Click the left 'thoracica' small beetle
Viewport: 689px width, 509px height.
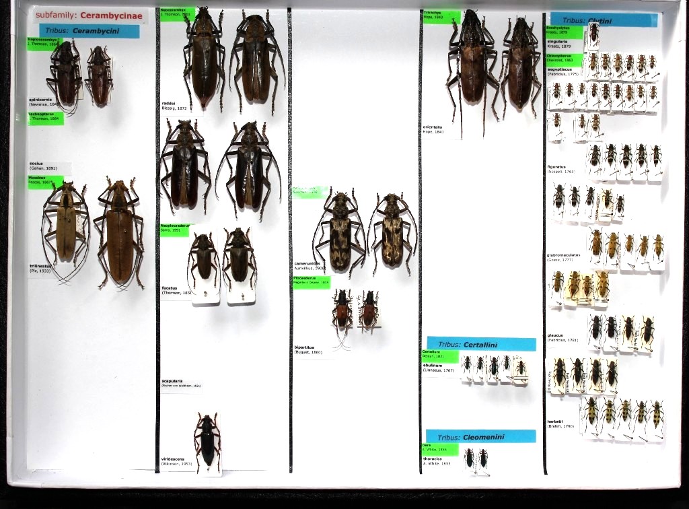(469, 459)
